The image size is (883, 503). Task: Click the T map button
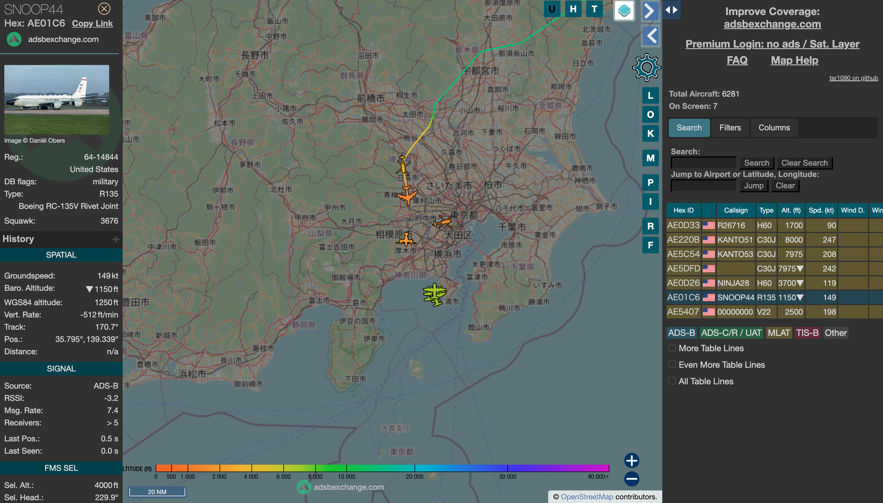pyautogui.click(x=594, y=9)
